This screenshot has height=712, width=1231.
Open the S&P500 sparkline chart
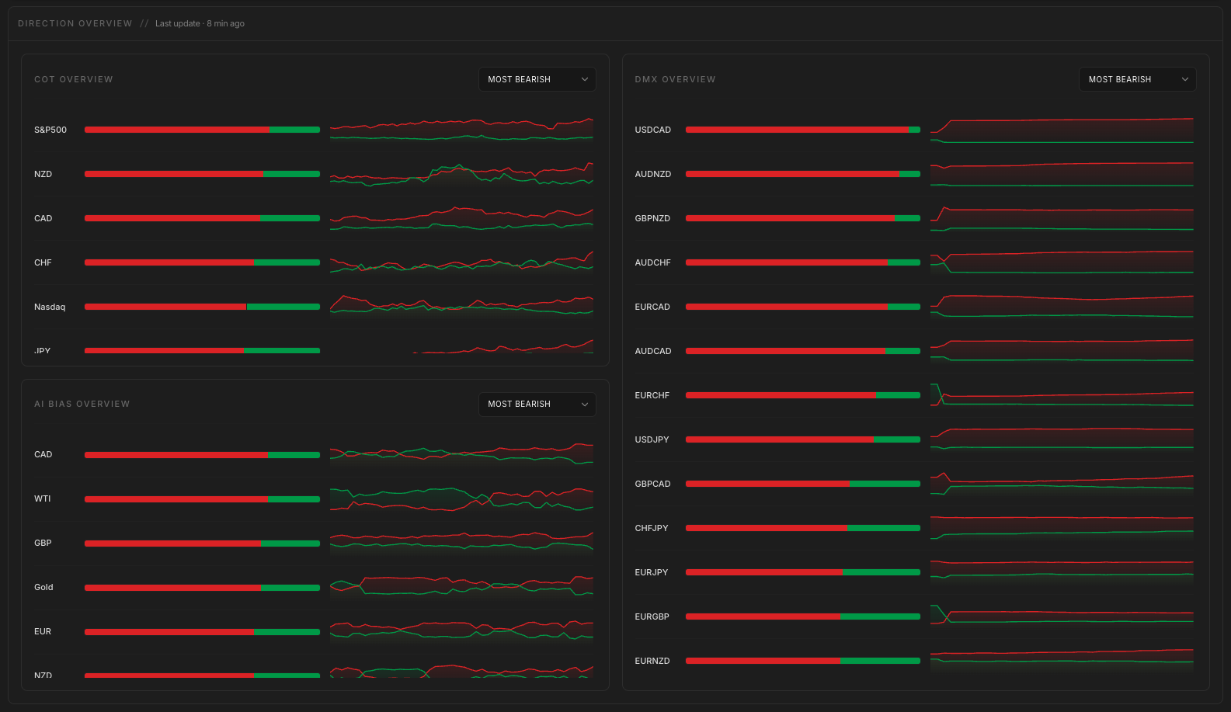(x=461, y=130)
